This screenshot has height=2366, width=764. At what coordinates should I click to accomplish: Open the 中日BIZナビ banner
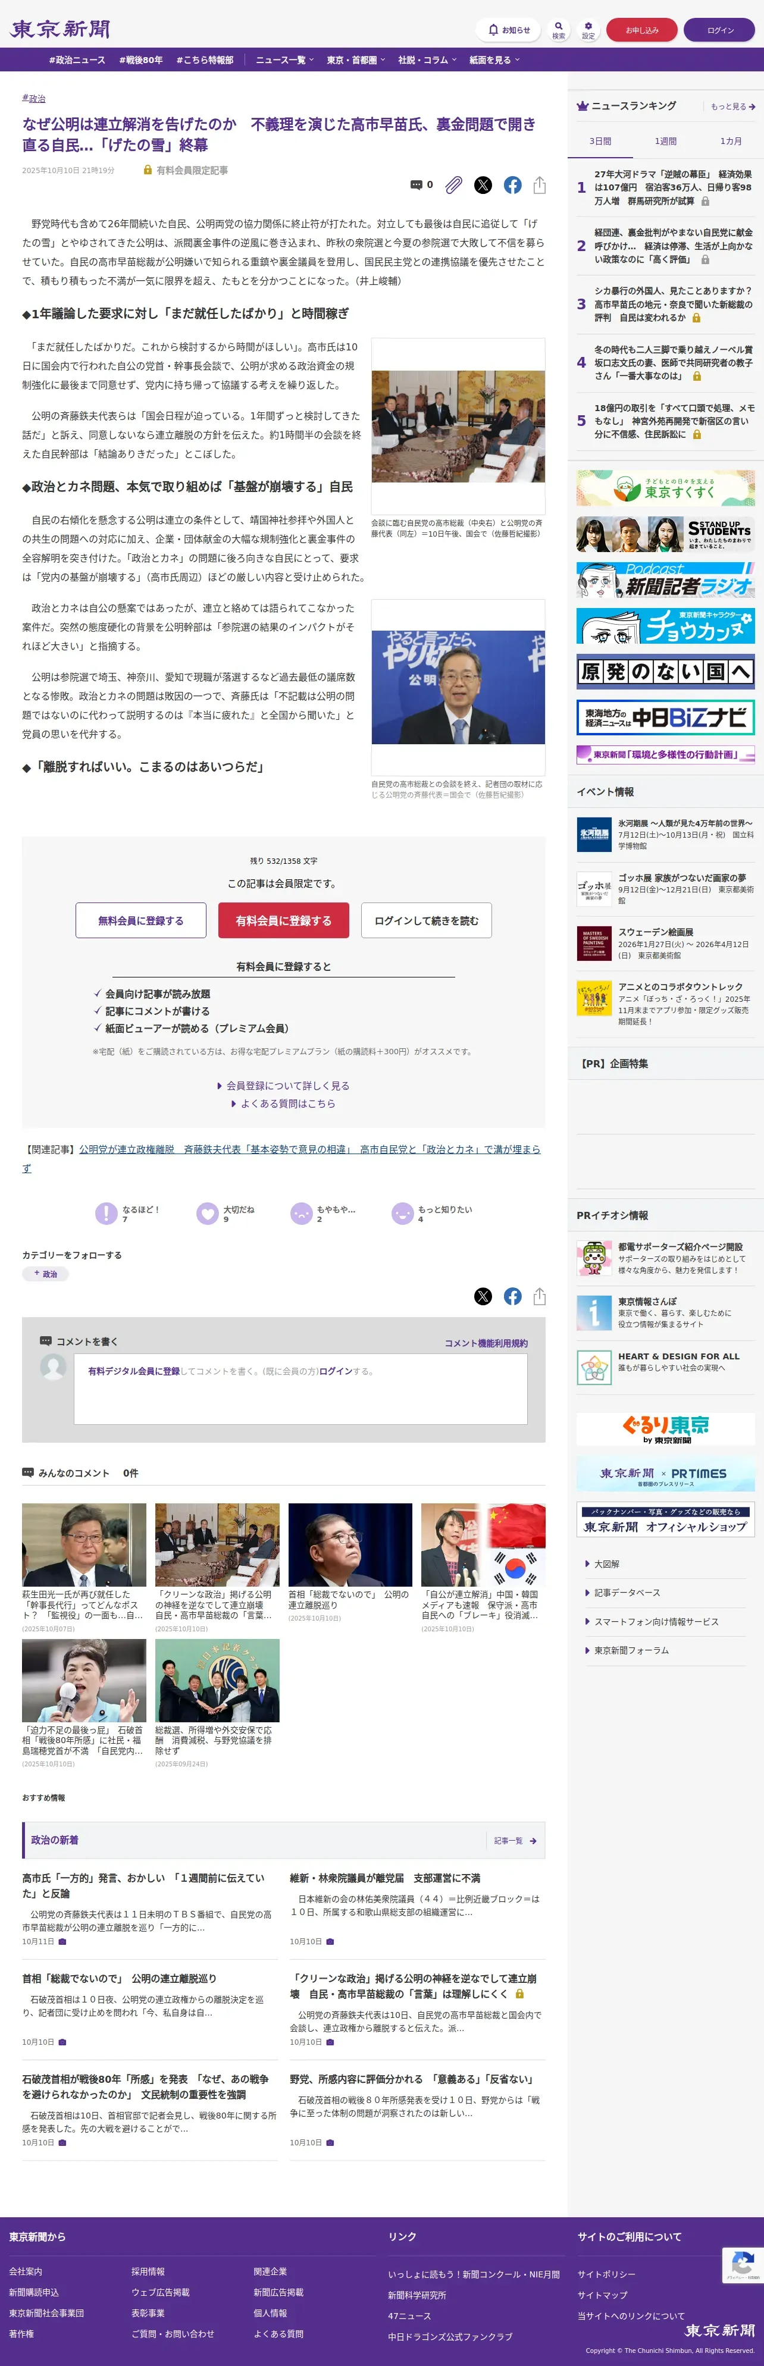click(x=666, y=717)
